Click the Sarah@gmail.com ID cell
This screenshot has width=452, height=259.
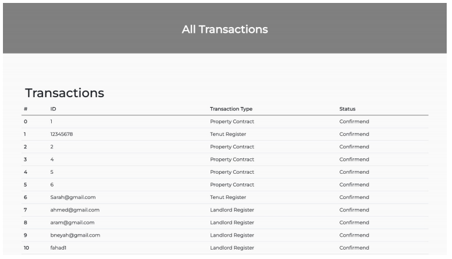click(x=72, y=197)
